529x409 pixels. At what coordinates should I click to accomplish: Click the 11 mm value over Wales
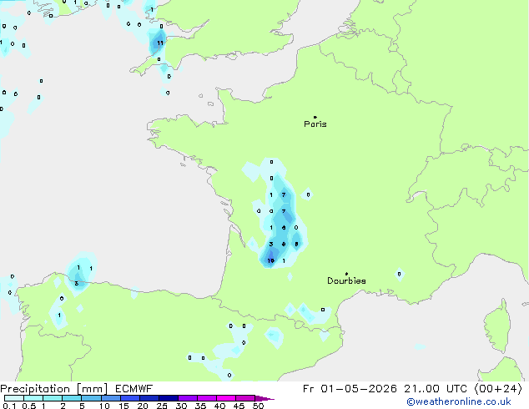160,43
